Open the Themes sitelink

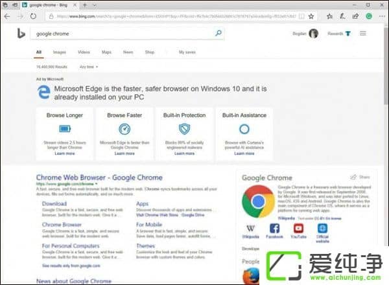tap(146, 246)
